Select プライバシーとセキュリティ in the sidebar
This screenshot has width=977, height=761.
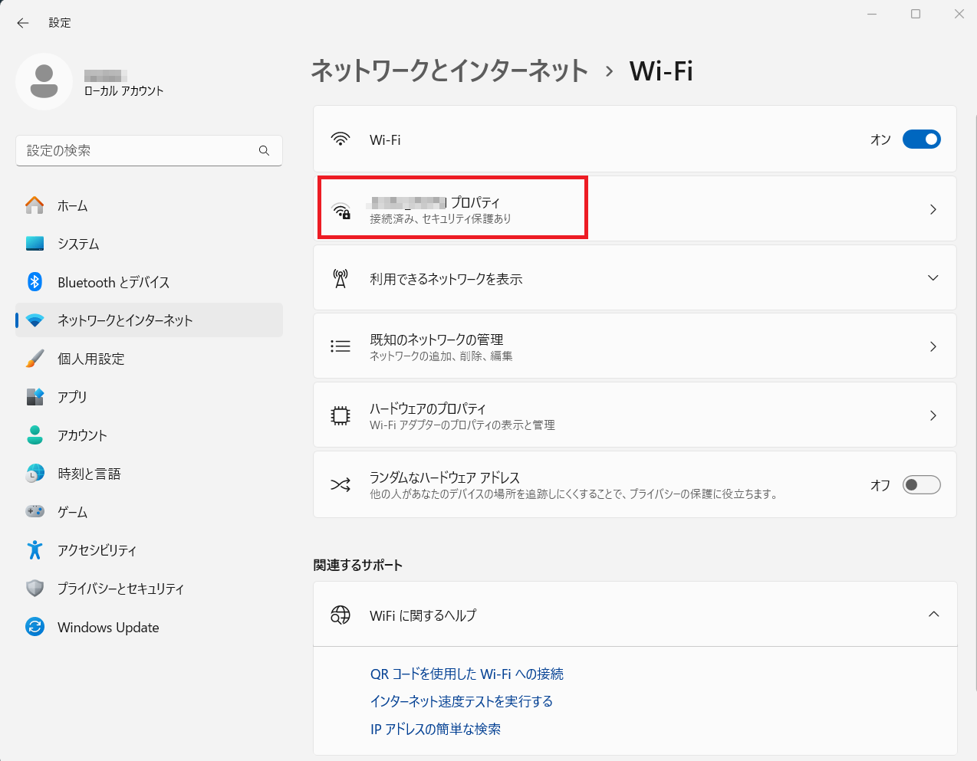click(x=149, y=589)
